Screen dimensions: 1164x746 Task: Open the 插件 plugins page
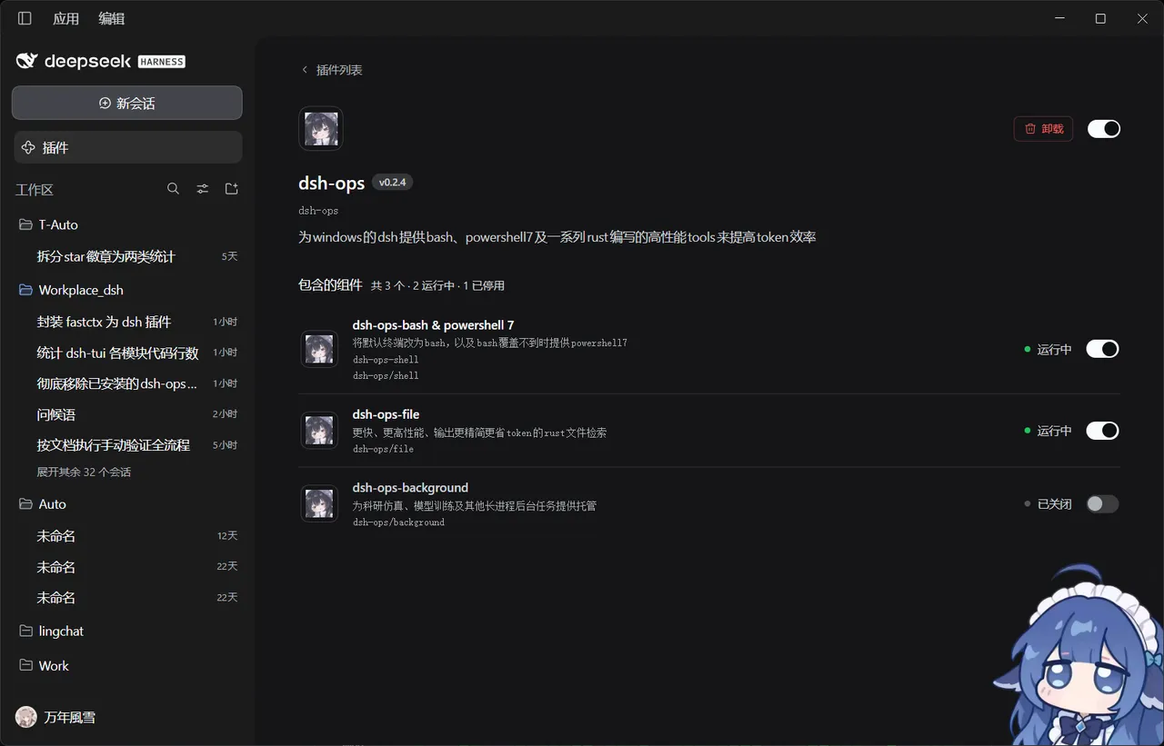click(x=127, y=147)
